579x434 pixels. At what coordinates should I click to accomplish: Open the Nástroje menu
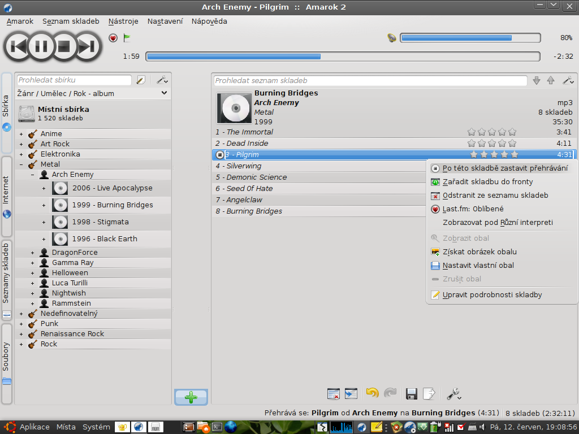[123, 21]
